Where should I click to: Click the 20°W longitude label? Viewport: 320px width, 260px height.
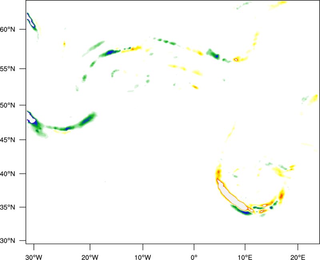tap(90, 257)
